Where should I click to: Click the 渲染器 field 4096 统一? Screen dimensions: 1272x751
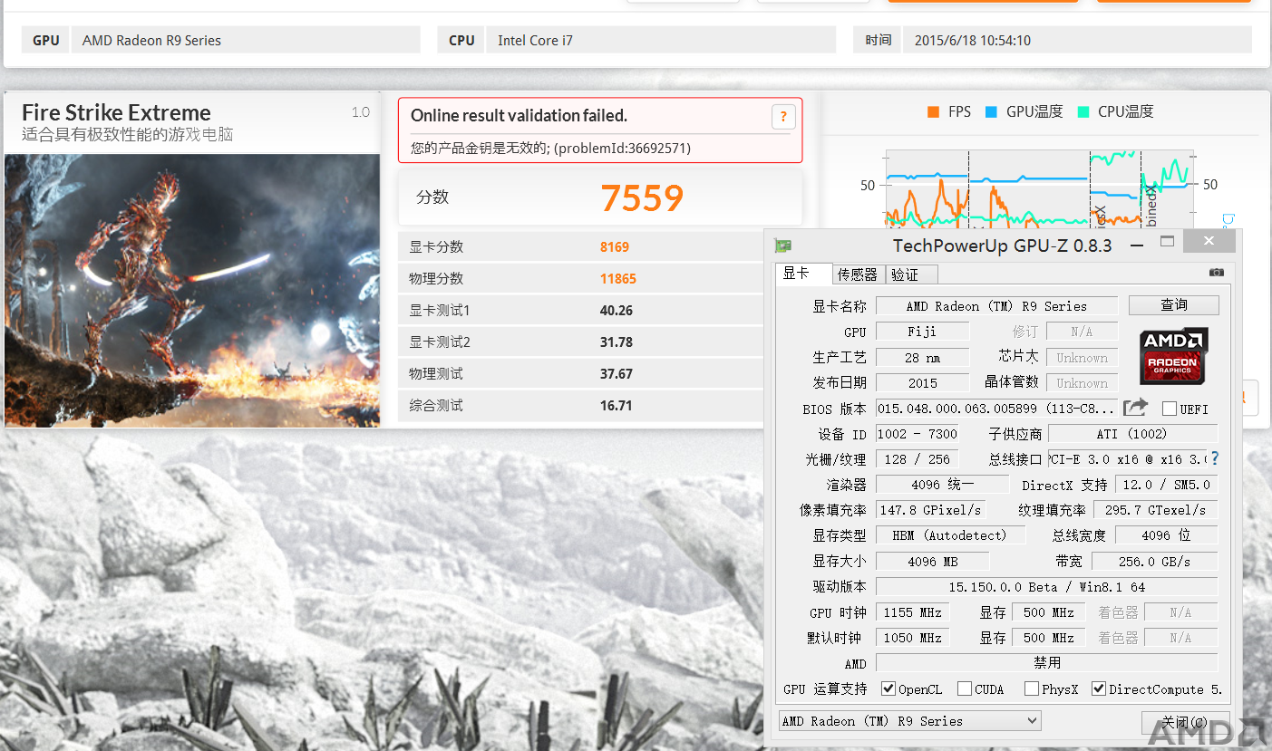tap(942, 485)
